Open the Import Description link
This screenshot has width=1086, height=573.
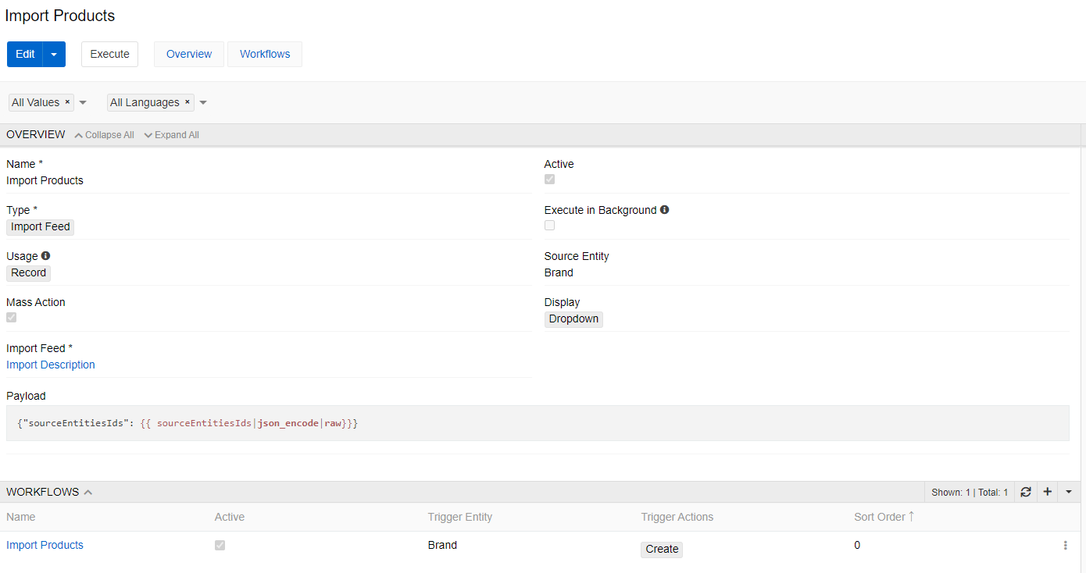click(x=50, y=365)
